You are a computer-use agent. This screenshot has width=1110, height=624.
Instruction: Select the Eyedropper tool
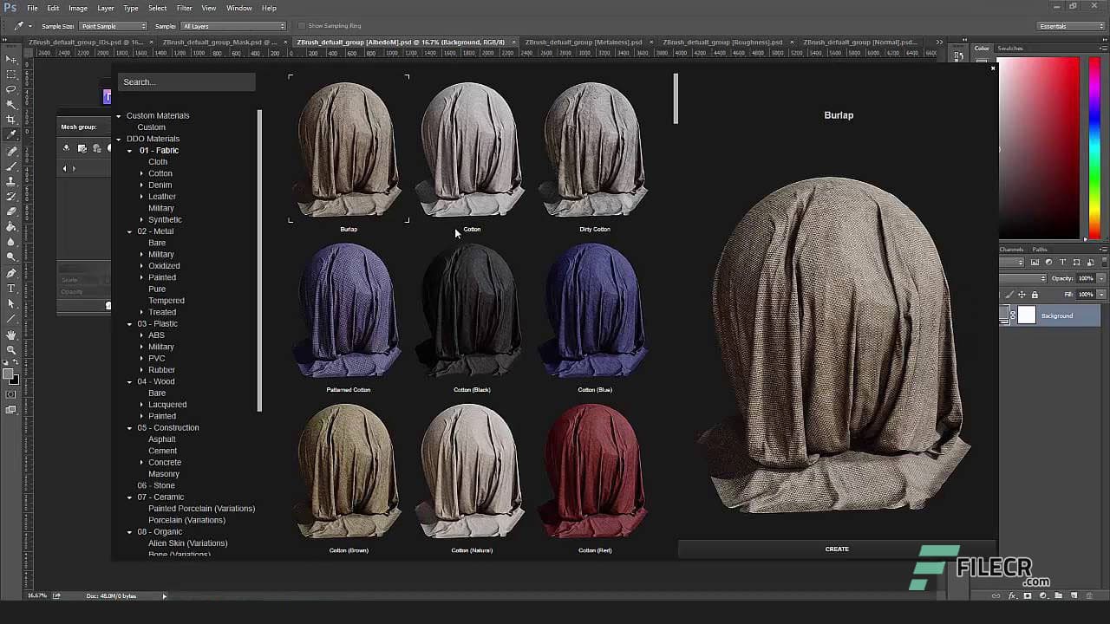[10, 133]
